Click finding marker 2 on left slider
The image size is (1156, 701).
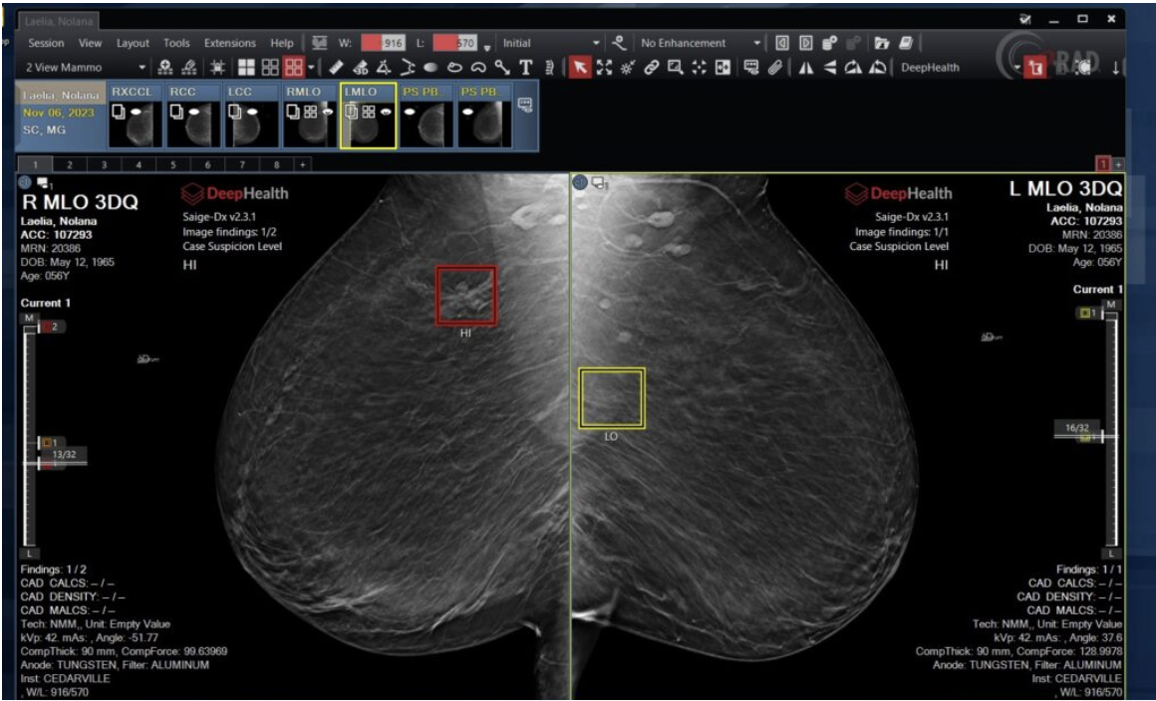50,327
